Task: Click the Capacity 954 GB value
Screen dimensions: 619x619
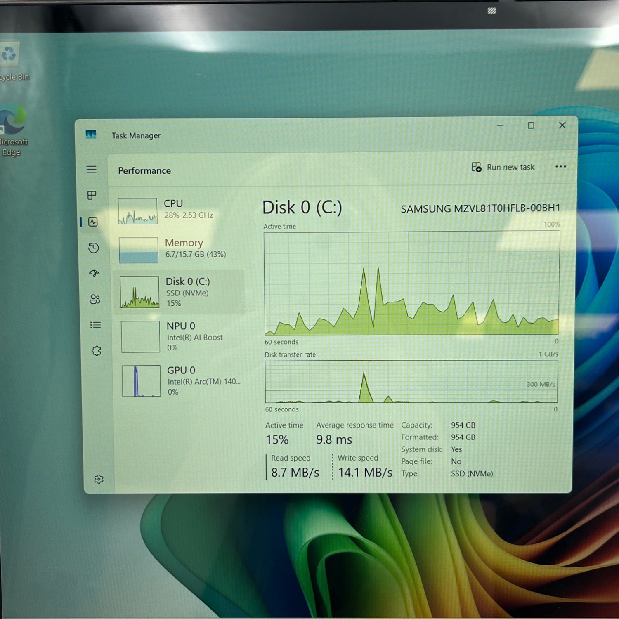Action: pyautogui.click(x=463, y=425)
